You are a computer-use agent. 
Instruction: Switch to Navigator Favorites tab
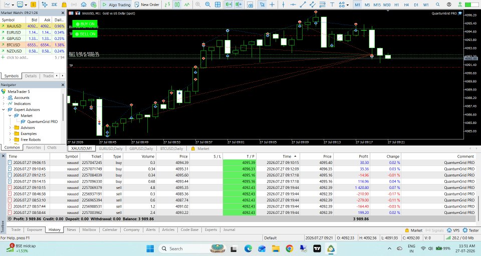coord(34,147)
